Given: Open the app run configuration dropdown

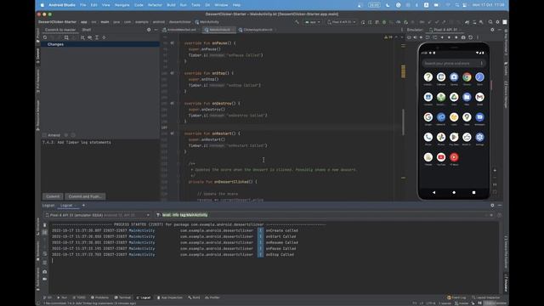Looking at the screenshot, I should click(x=312, y=22).
